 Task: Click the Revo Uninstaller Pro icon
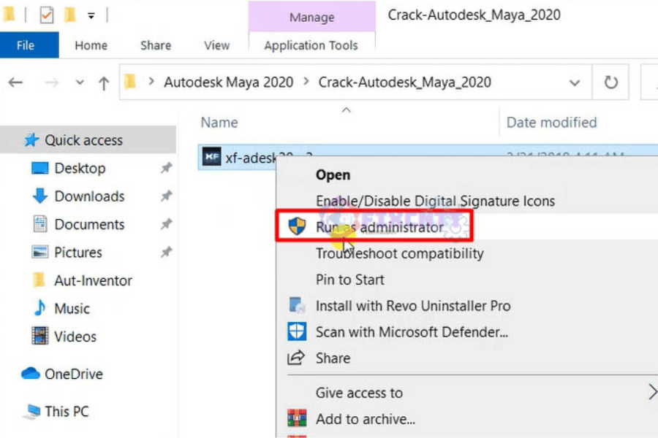click(x=297, y=306)
